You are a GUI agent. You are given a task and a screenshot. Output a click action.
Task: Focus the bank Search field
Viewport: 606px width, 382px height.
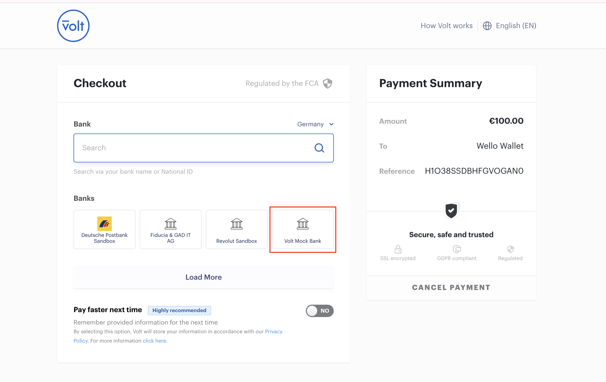pyautogui.click(x=204, y=148)
